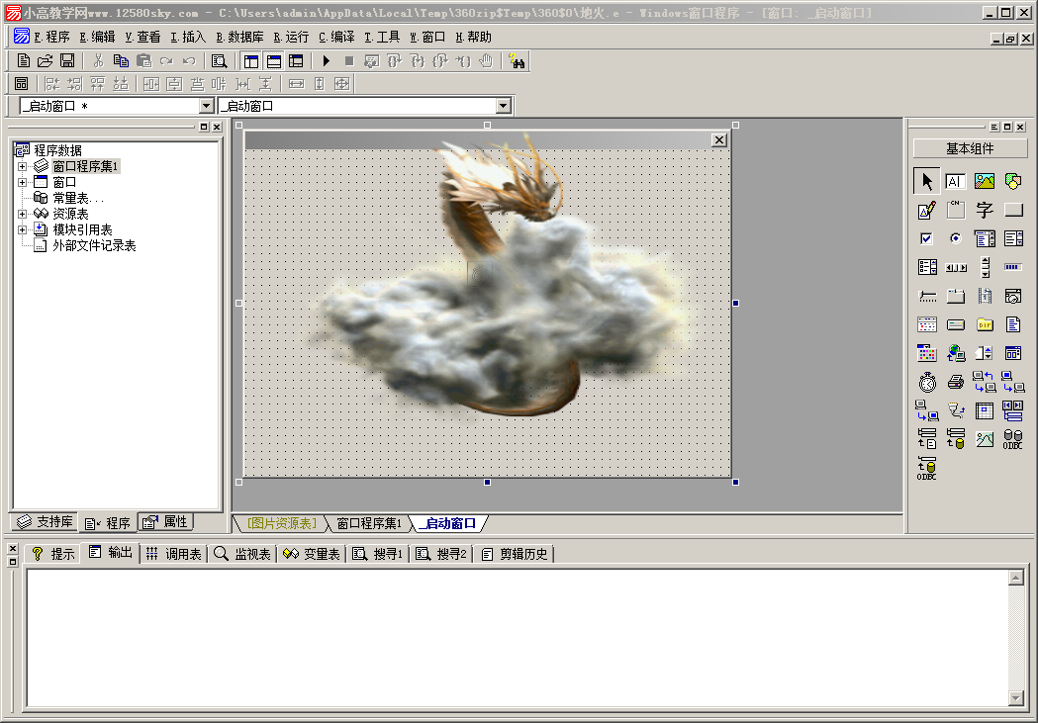The width and height of the screenshot is (1038, 723).
Task: Select the month calendar component icon
Action: point(927,324)
